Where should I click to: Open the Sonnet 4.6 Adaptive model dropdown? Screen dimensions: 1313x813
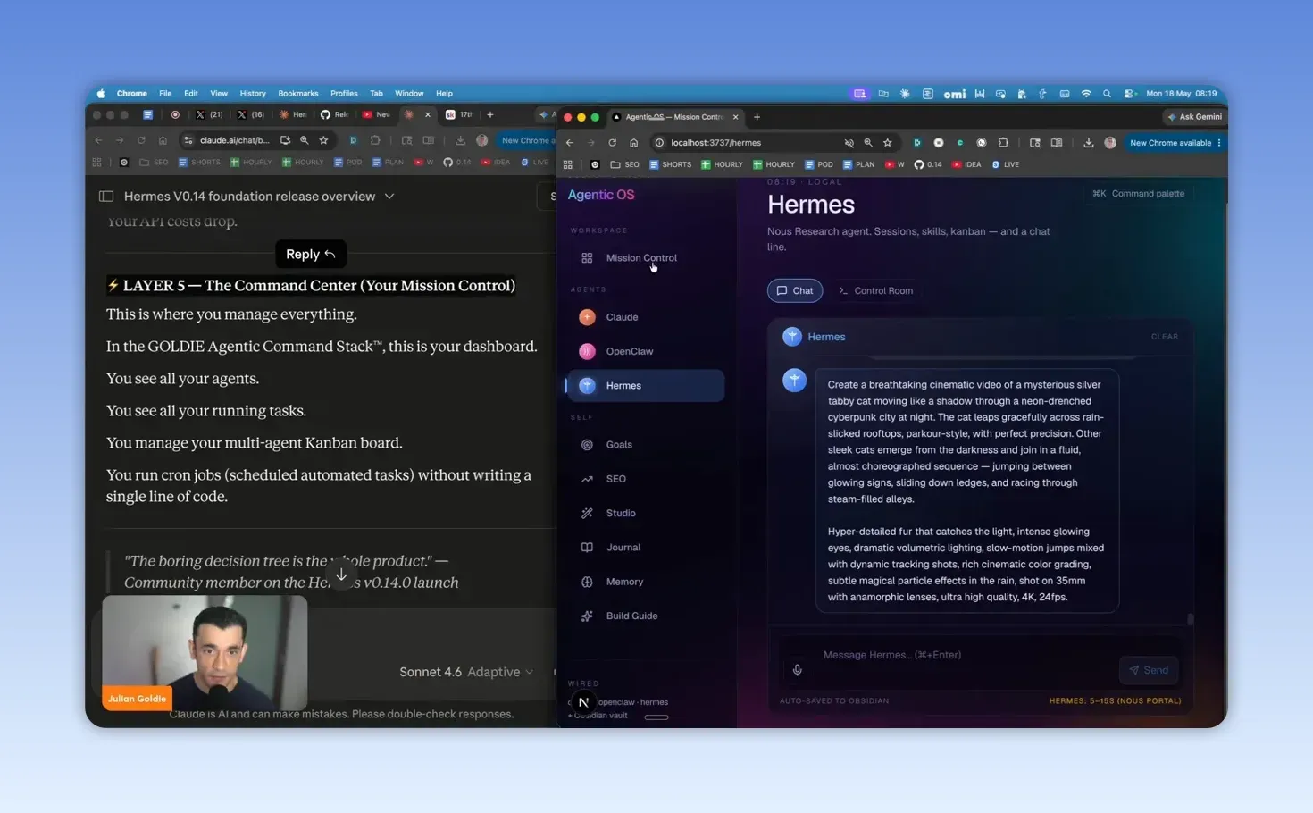click(465, 672)
